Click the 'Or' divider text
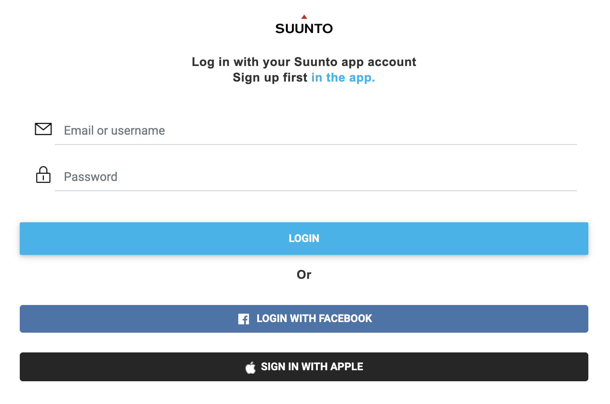The width and height of the screenshot is (610, 404). coord(304,275)
